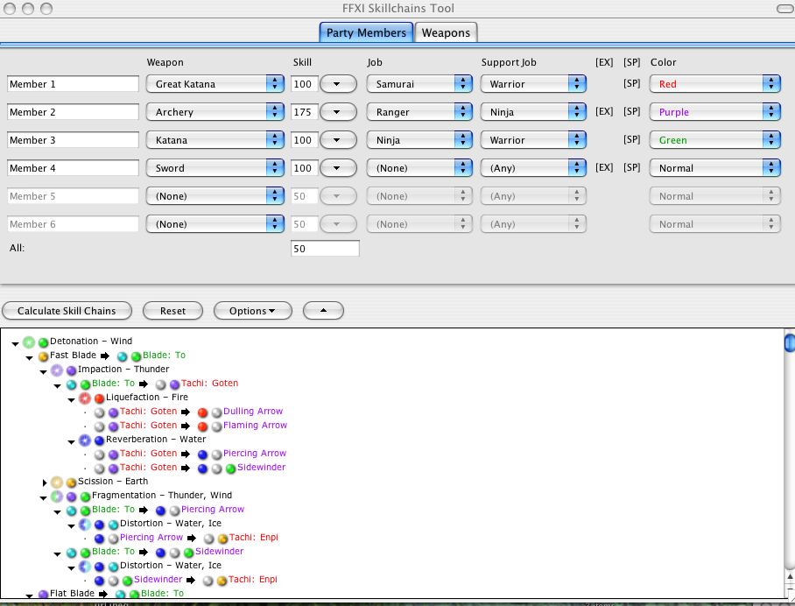Image resolution: width=795 pixels, height=606 pixels.
Task: Open the Red color dropdown
Action: coord(715,84)
